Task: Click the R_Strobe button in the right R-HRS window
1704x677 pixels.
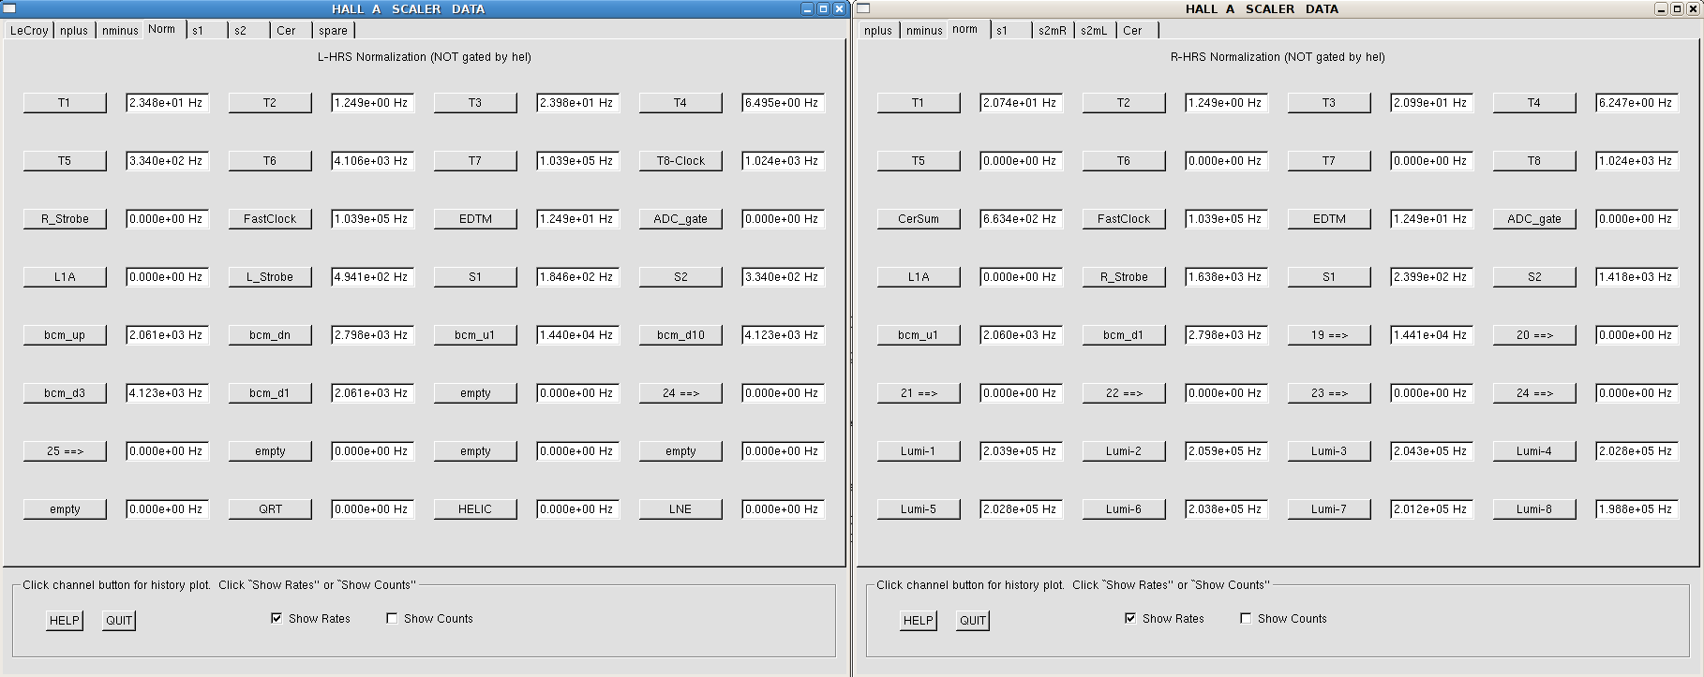Action: [1124, 277]
